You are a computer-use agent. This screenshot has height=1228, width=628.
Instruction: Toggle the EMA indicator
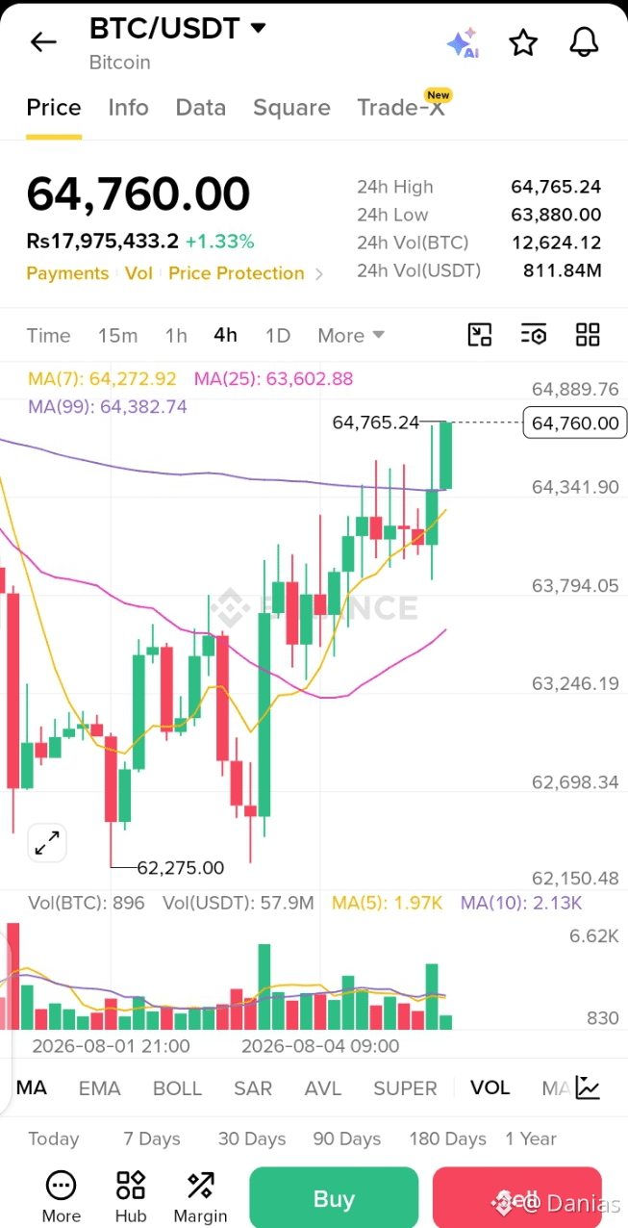[x=99, y=1087]
